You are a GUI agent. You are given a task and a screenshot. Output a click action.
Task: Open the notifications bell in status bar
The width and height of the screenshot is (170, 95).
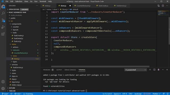click(168, 94)
